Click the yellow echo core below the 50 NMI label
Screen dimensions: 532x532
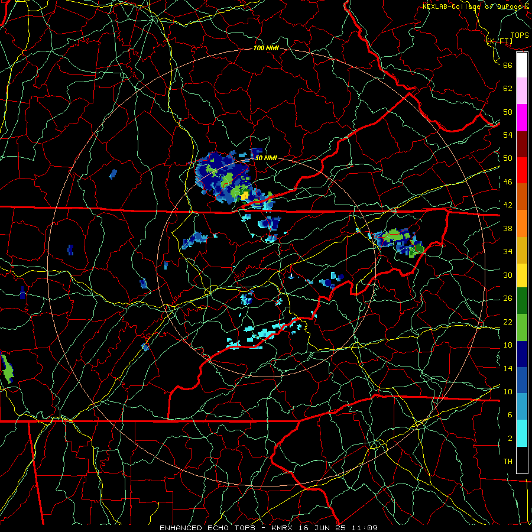[x=245, y=196]
